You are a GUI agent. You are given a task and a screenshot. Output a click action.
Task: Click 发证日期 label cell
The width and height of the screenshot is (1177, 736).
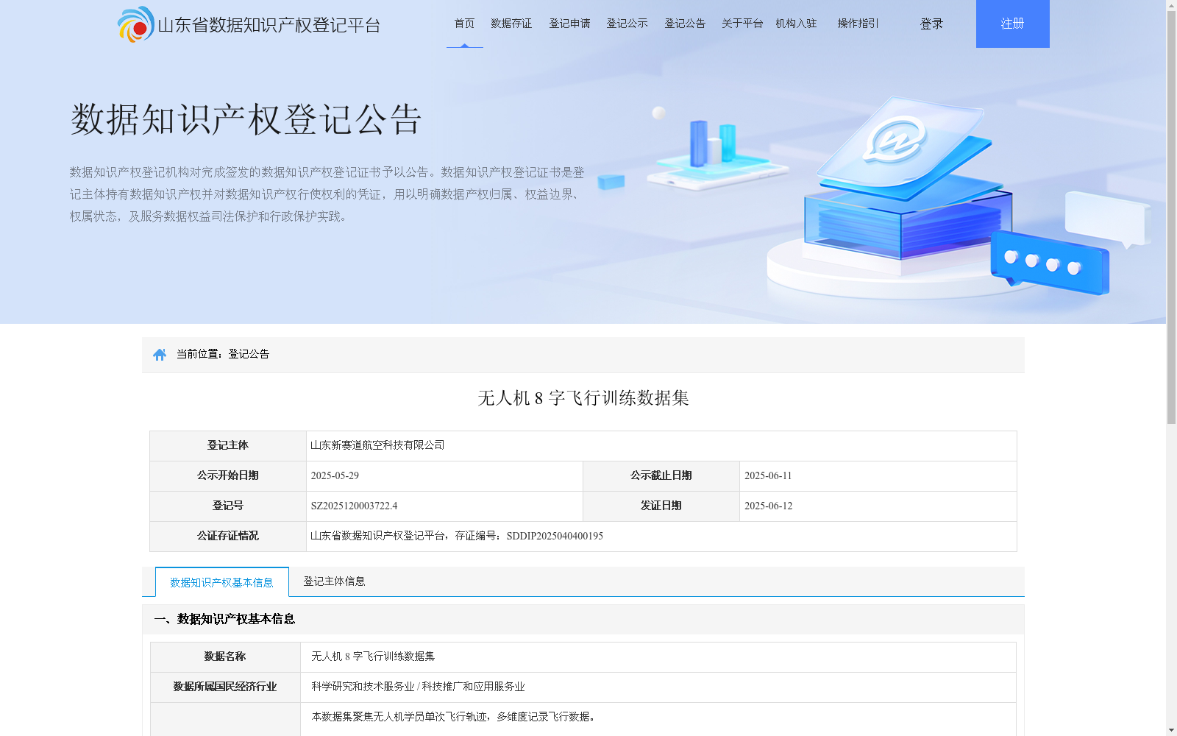coord(661,506)
